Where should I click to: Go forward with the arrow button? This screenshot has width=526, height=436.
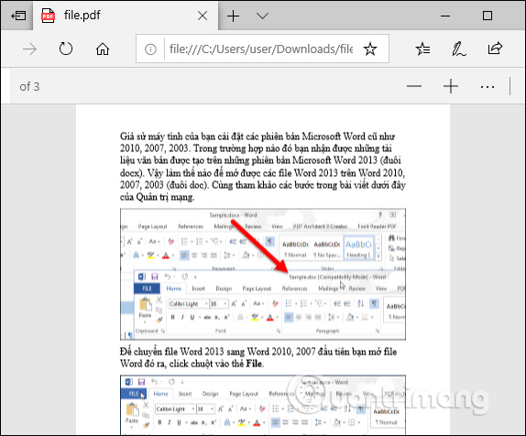[29, 49]
